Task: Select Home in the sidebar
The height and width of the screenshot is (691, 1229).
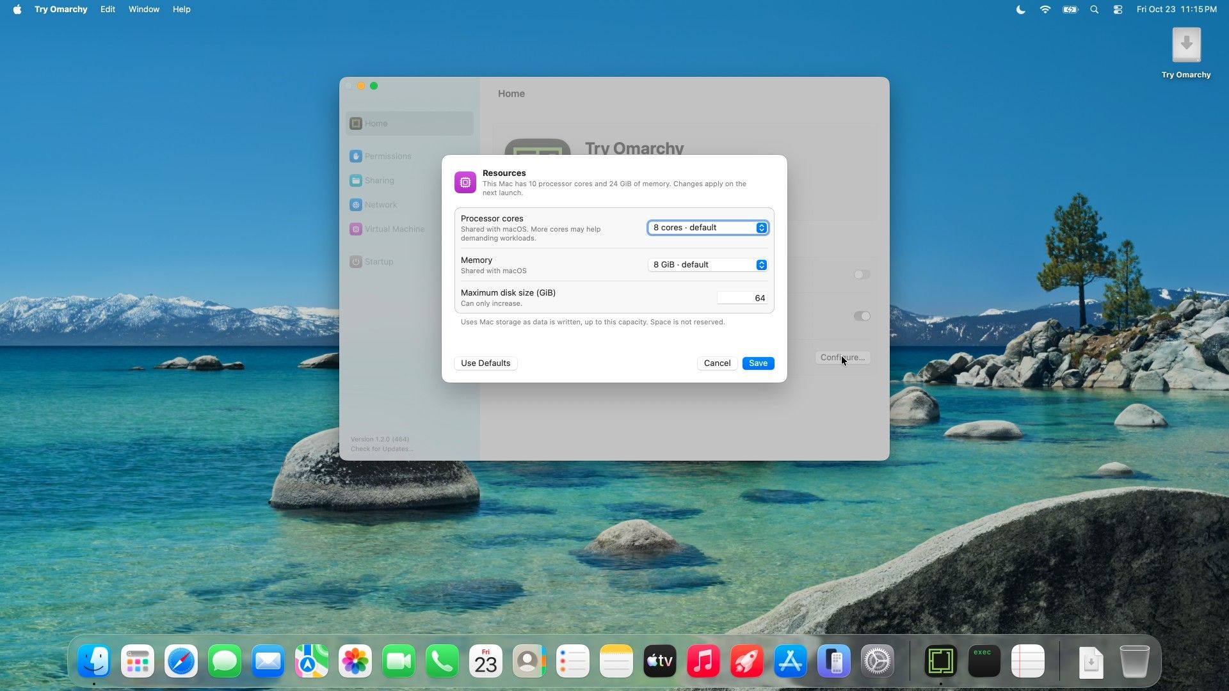Action: click(410, 123)
